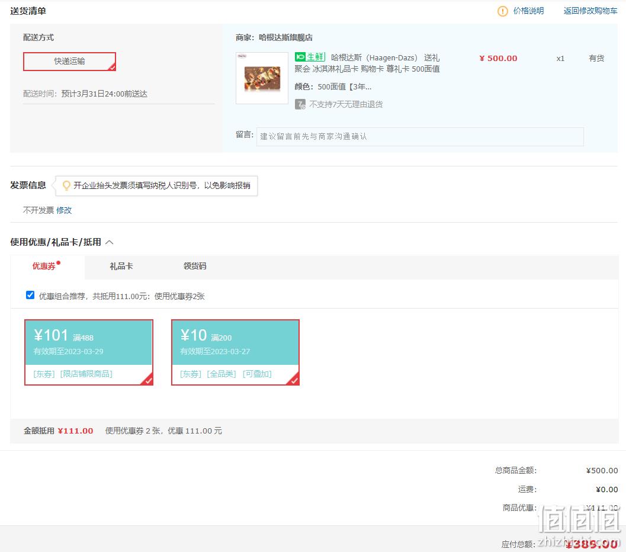Click the no 7-day return icon
Image resolution: width=626 pixels, height=552 pixels.
[x=300, y=105]
